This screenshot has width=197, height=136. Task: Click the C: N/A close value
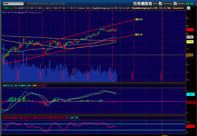(54, 8)
